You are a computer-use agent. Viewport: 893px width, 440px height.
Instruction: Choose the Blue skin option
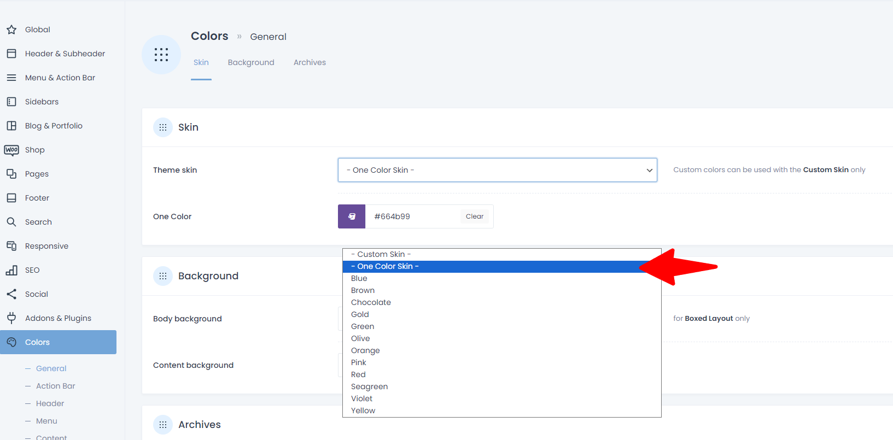[501, 278]
